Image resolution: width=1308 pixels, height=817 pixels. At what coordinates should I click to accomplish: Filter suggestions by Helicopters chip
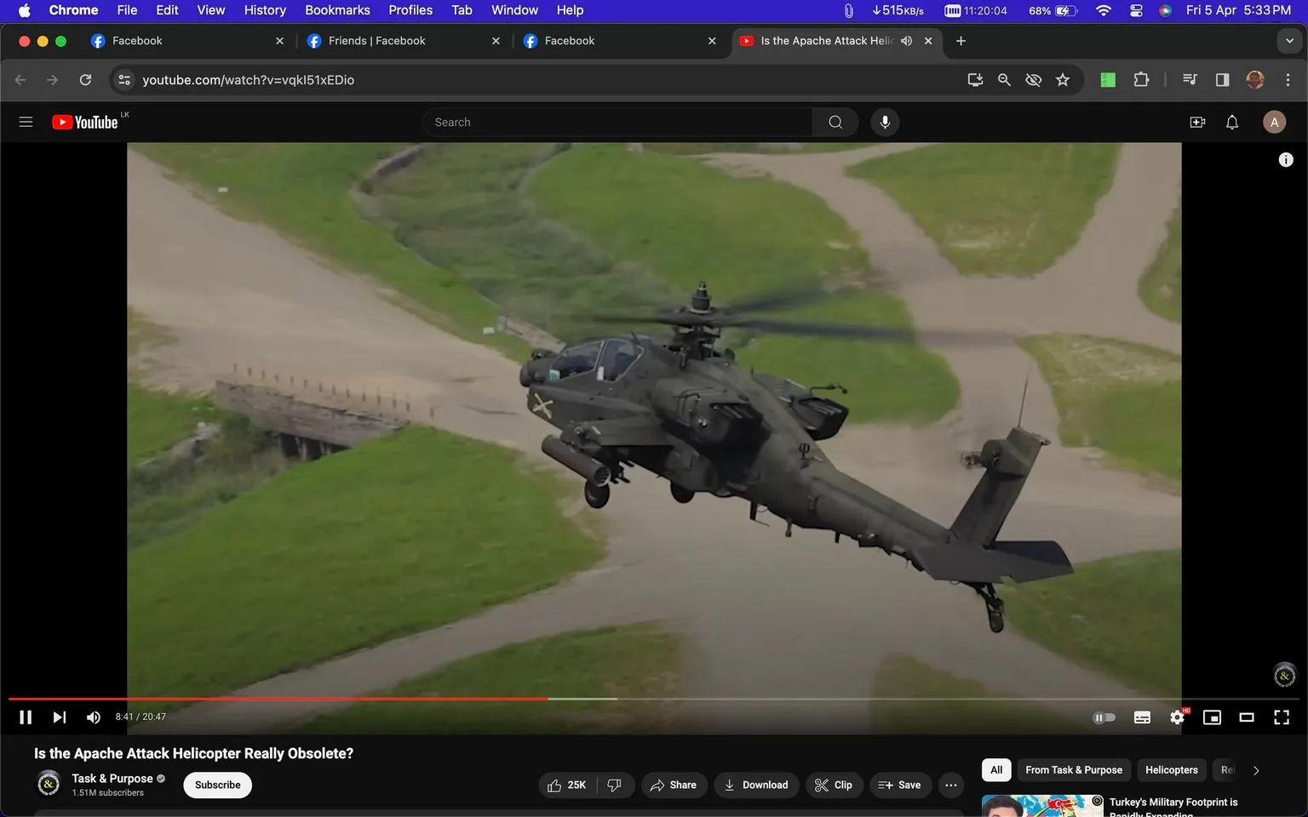pyautogui.click(x=1171, y=769)
